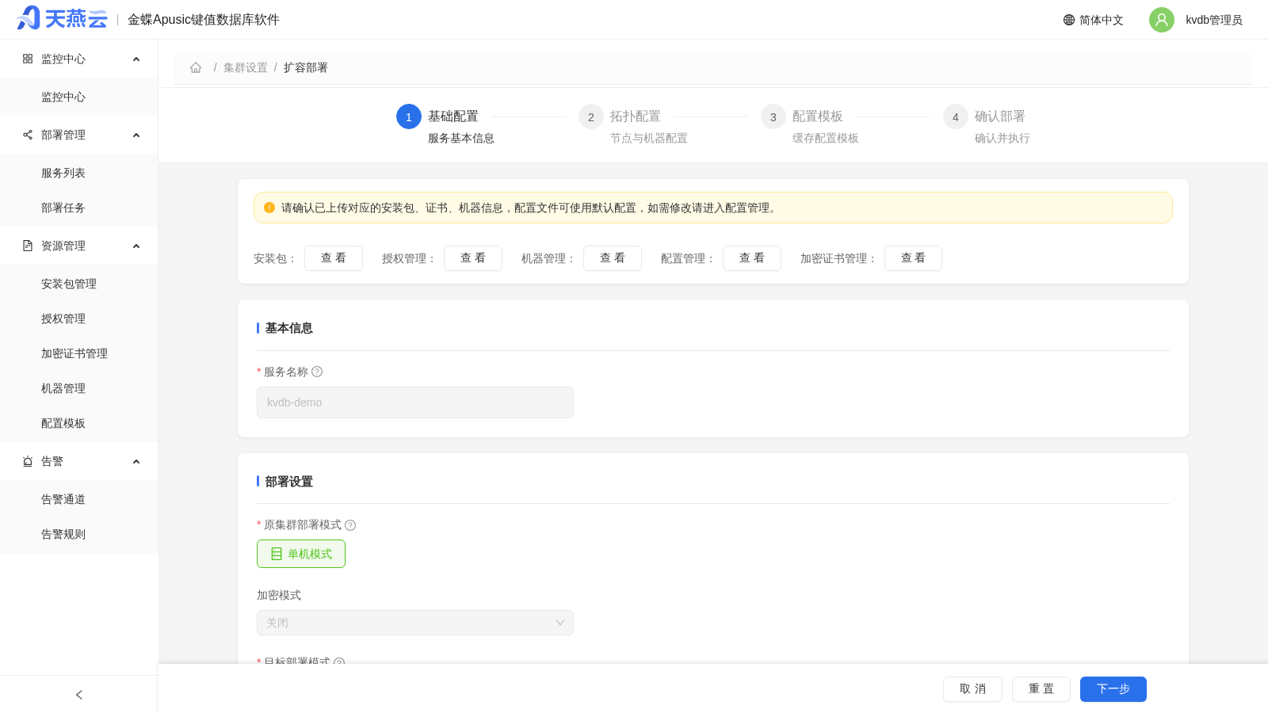Collapse the sidebar with the arrow icon
This screenshot has width=1268, height=713.
click(79, 695)
